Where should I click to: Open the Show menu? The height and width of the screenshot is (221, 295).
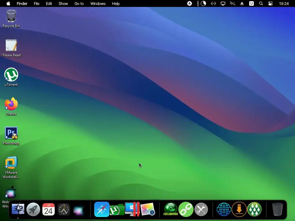pos(63,3)
